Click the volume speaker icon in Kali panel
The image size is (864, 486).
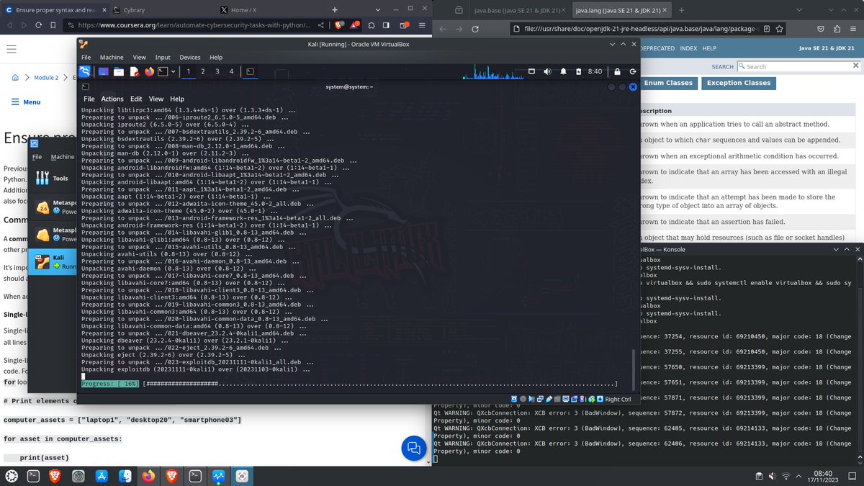[x=547, y=71]
